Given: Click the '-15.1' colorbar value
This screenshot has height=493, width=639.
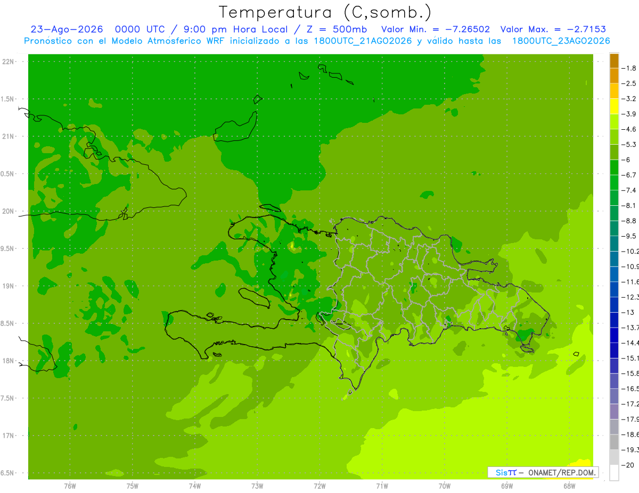Looking at the screenshot, I should (x=630, y=358).
